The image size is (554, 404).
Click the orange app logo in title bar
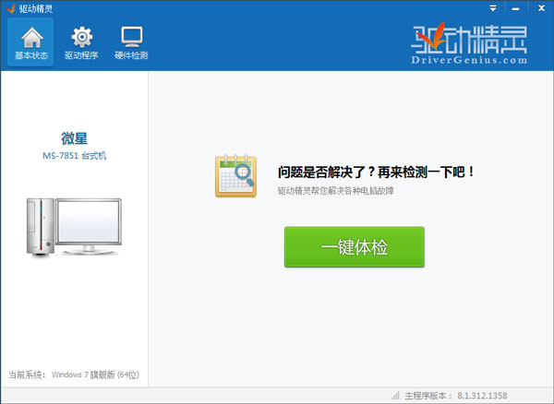[x=9, y=7]
